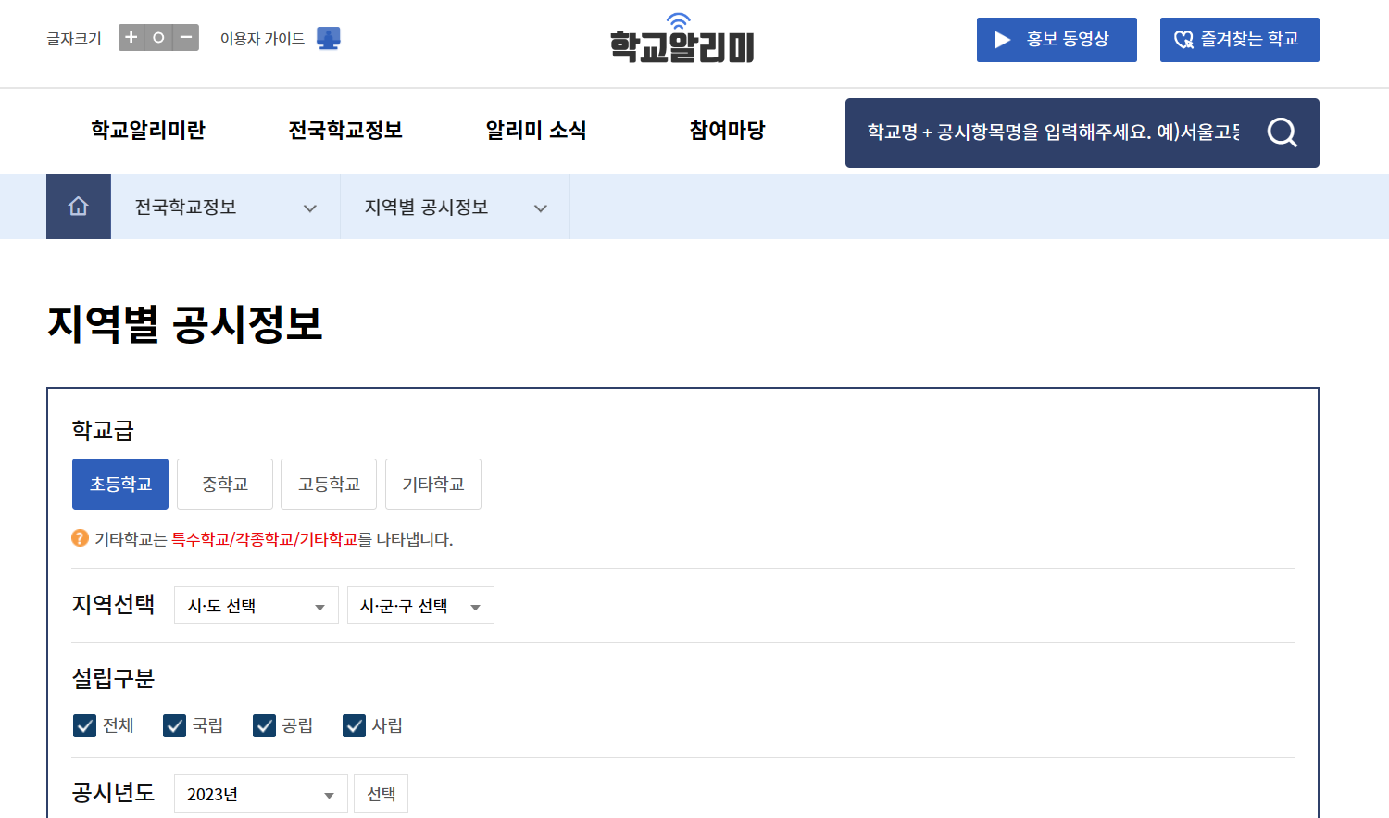Open the 이용자 가이드 monitor icon
The height and width of the screenshot is (818, 1389).
click(x=329, y=37)
